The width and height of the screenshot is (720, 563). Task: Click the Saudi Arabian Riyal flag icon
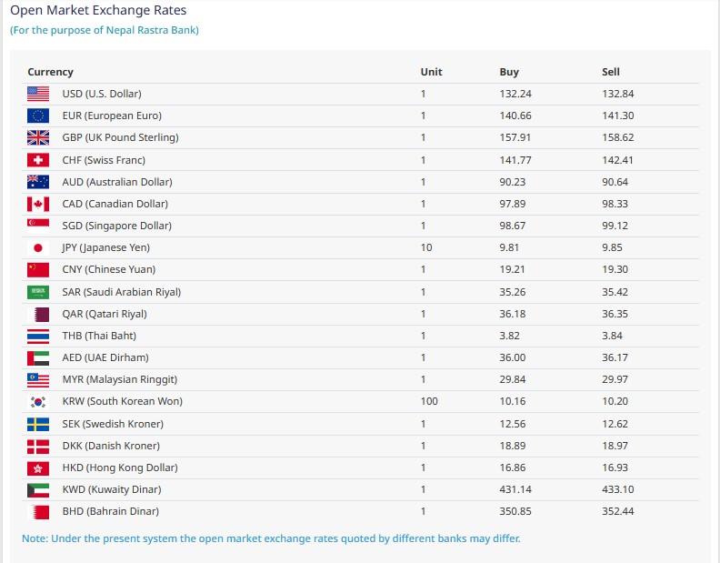pos(38,292)
